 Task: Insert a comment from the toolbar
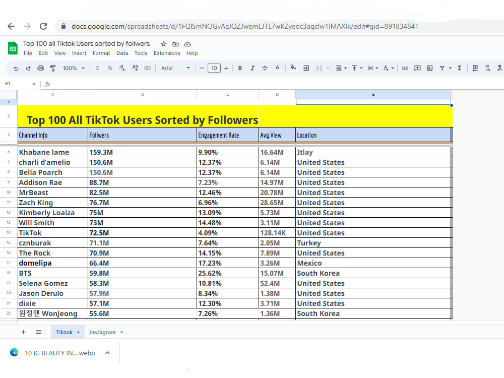[x=417, y=68]
